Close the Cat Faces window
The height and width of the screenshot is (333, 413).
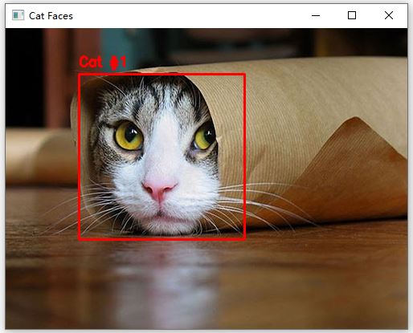tap(389, 15)
